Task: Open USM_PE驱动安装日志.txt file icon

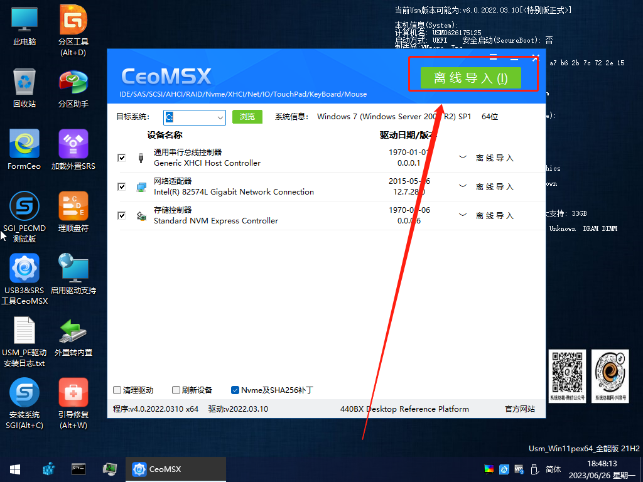Action: click(24, 341)
